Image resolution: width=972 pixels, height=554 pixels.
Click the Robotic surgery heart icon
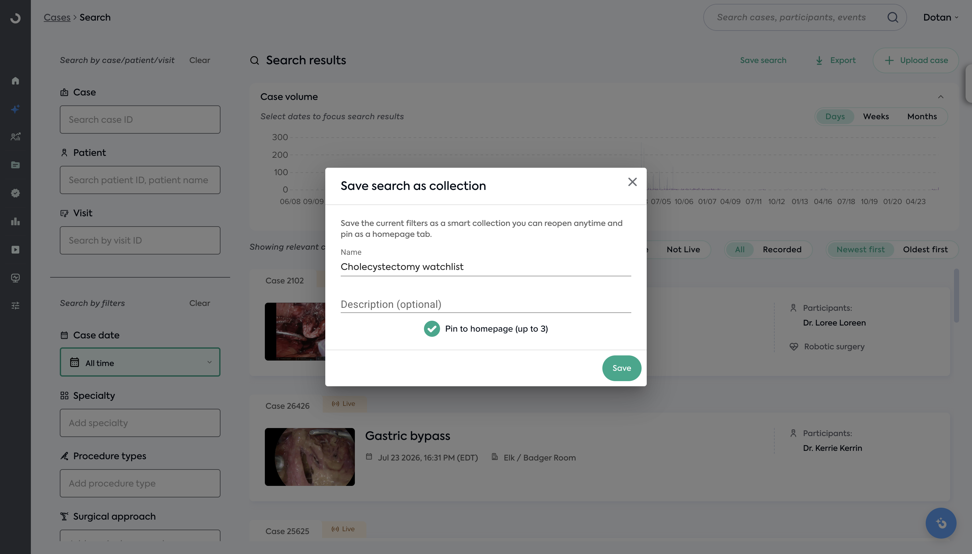[x=794, y=346]
